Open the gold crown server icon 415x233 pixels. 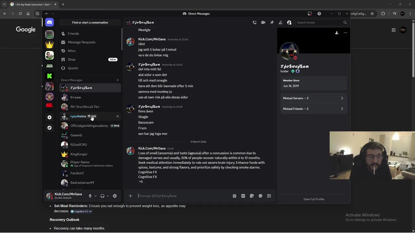pos(49,45)
